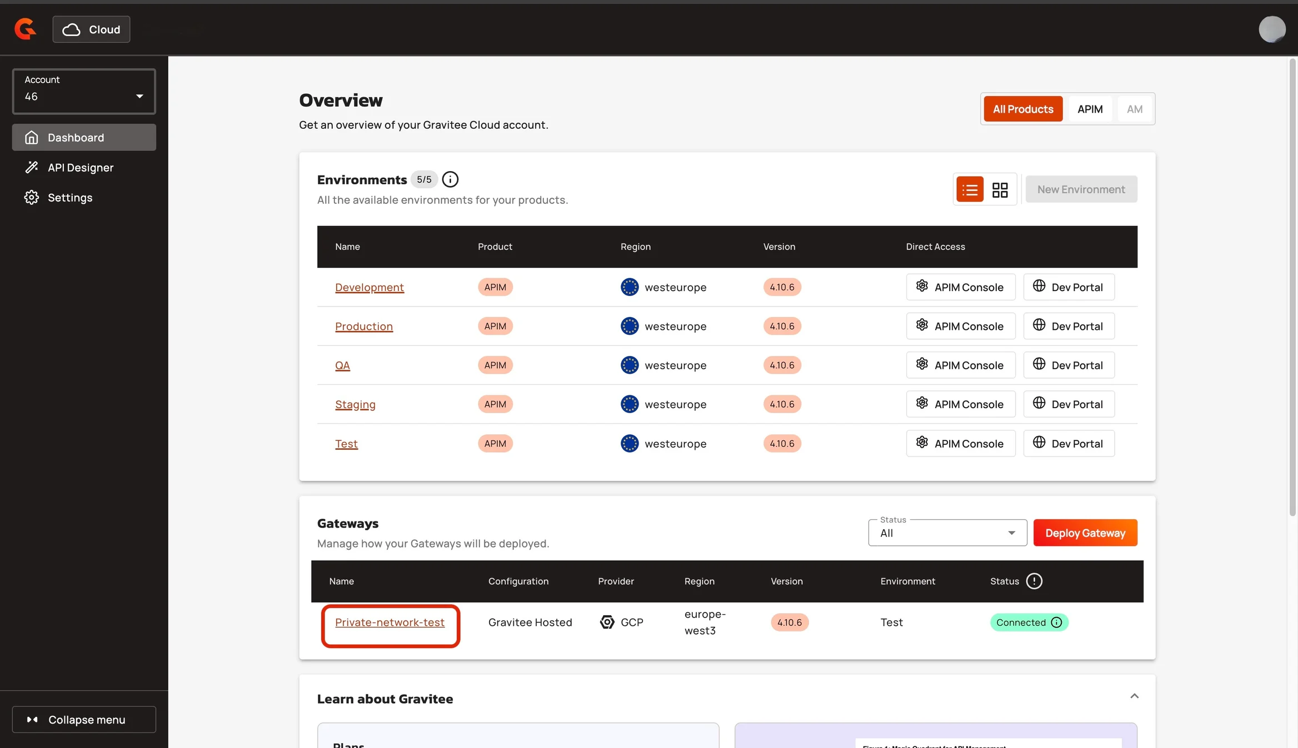Click the Gravitee logo icon
1298x748 pixels.
tap(25, 29)
